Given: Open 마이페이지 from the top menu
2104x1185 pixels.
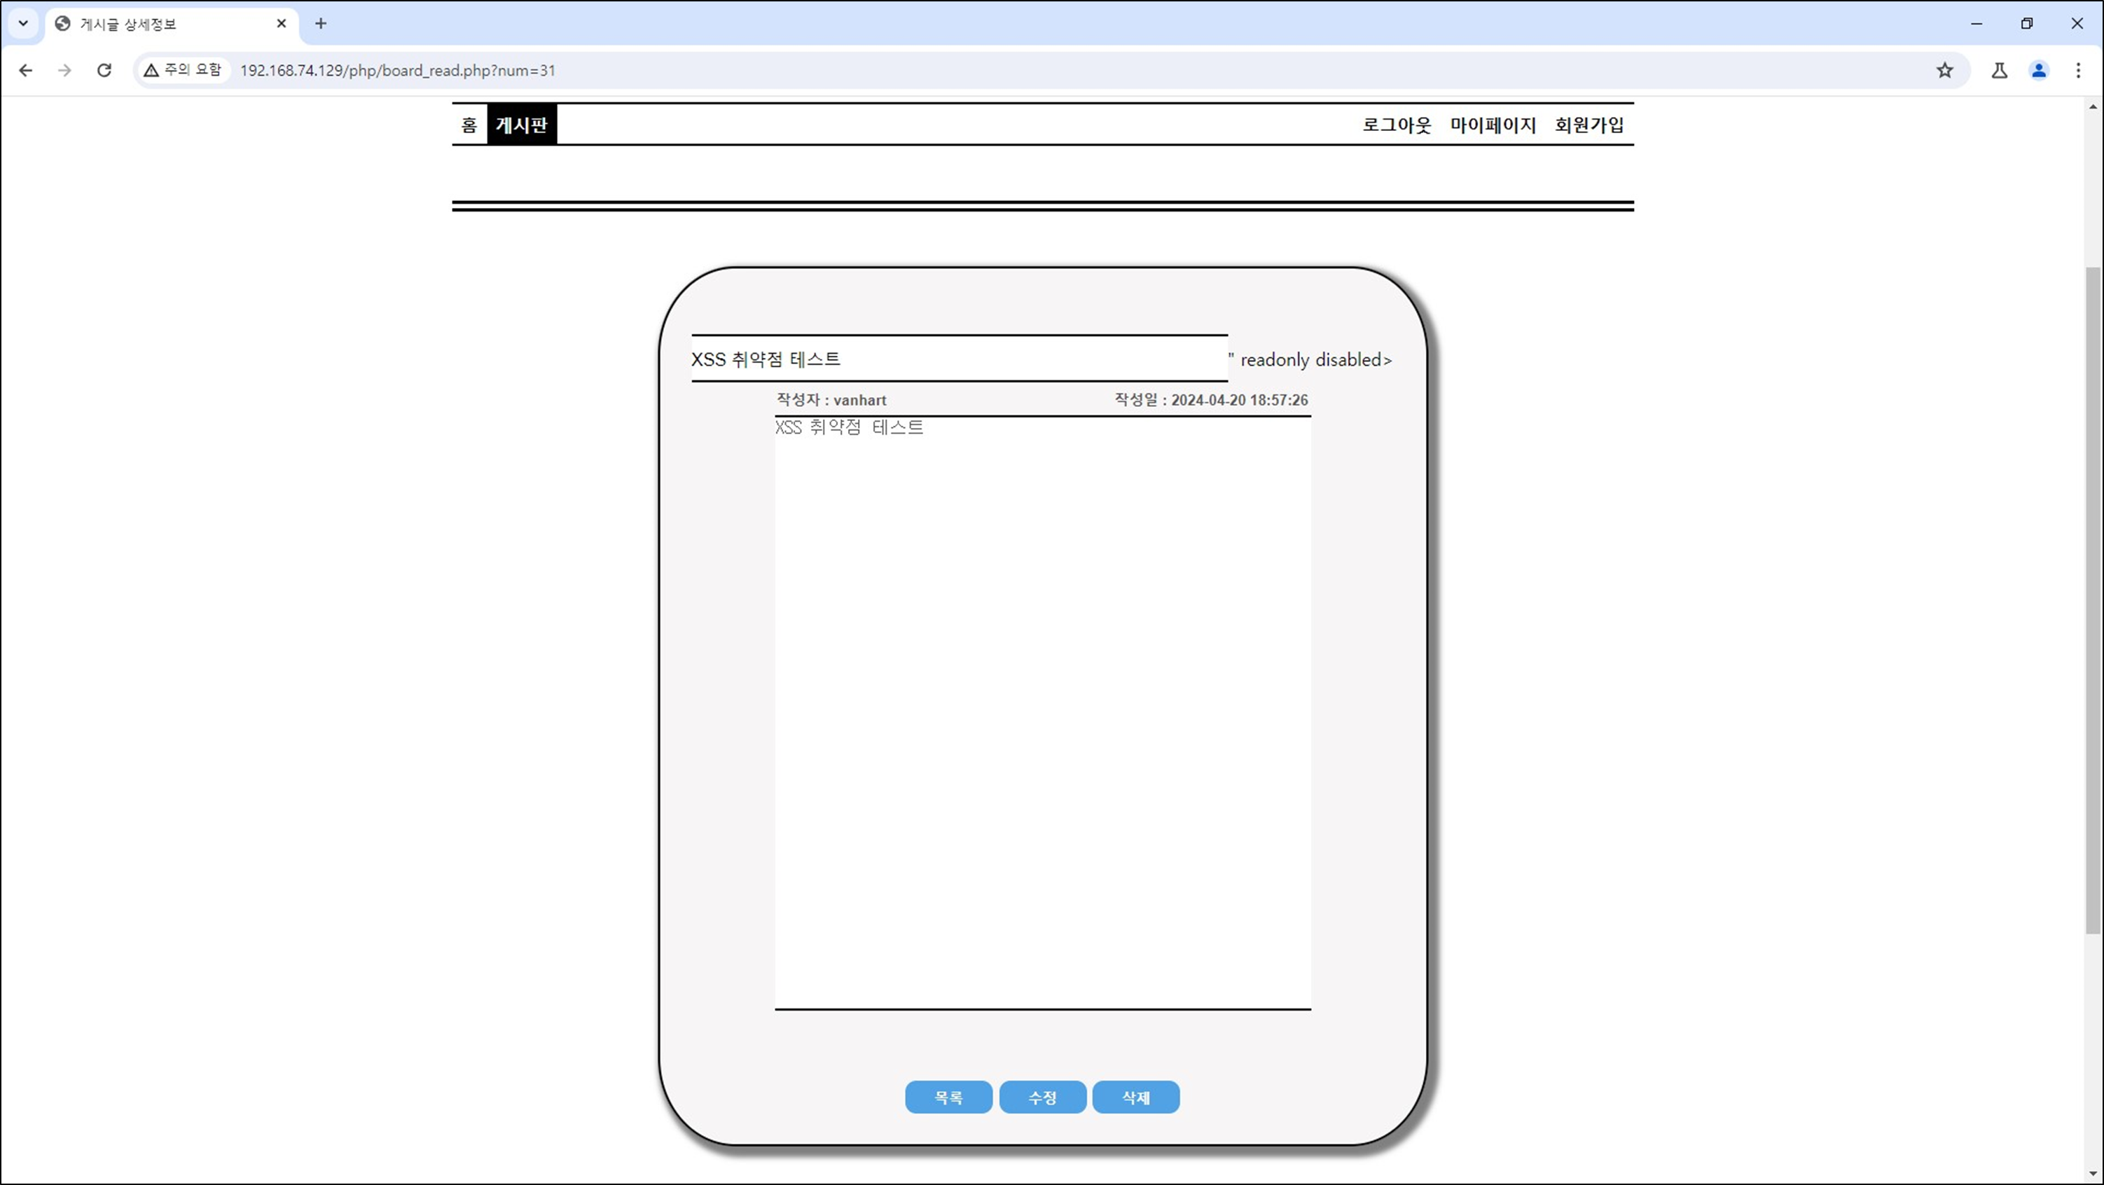Looking at the screenshot, I should 1493,125.
